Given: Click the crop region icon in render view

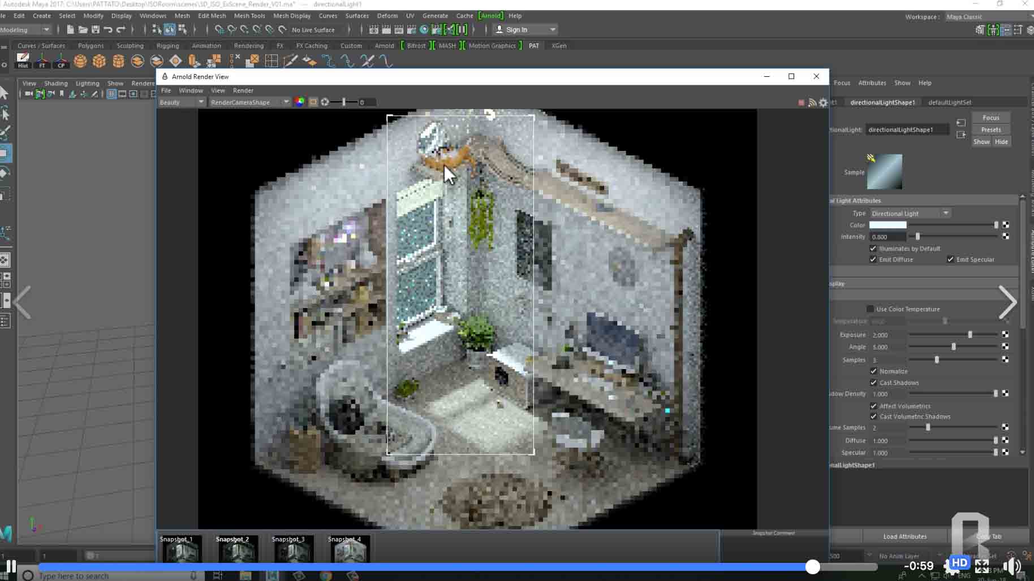Looking at the screenshot, I should pyautogui.click(x=313, y=102).
